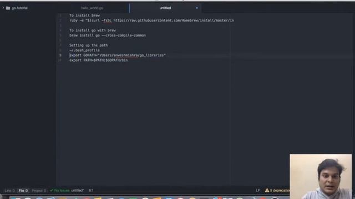Click the modified dot on the untitled tab
The width and height of the screenshot is (355, 199).
pyautogui.click(x=197, y=8)
